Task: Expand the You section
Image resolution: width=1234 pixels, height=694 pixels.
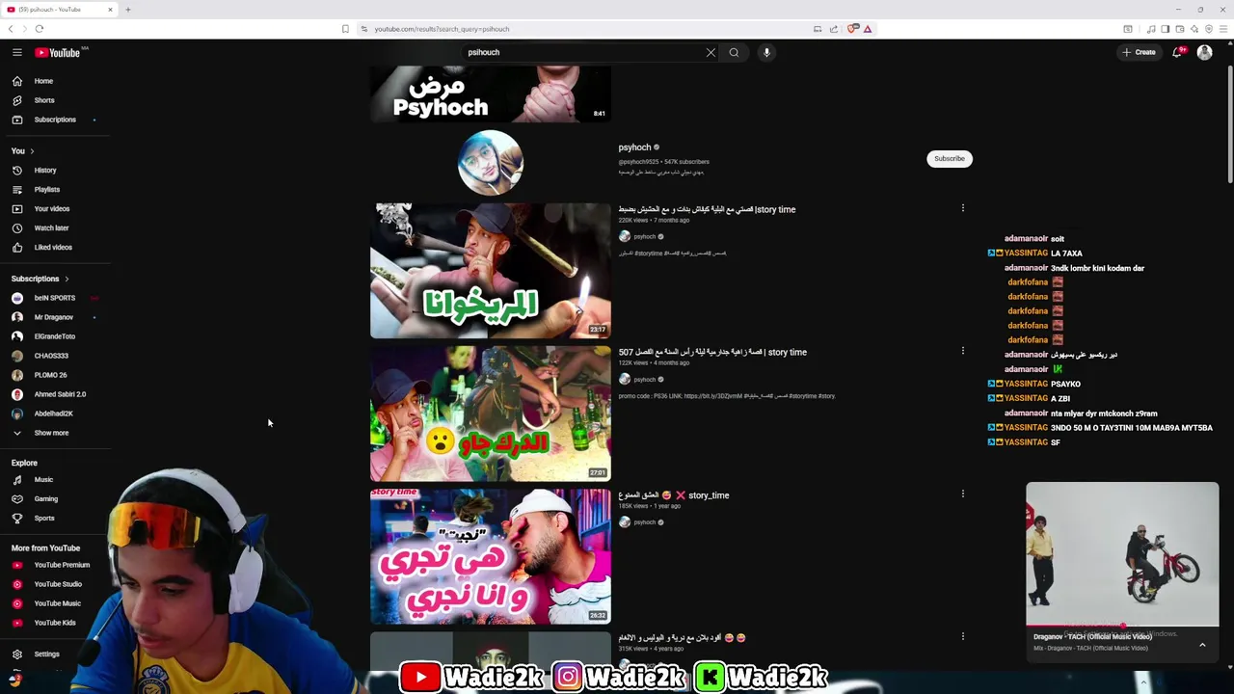Action: click(23, 150)
